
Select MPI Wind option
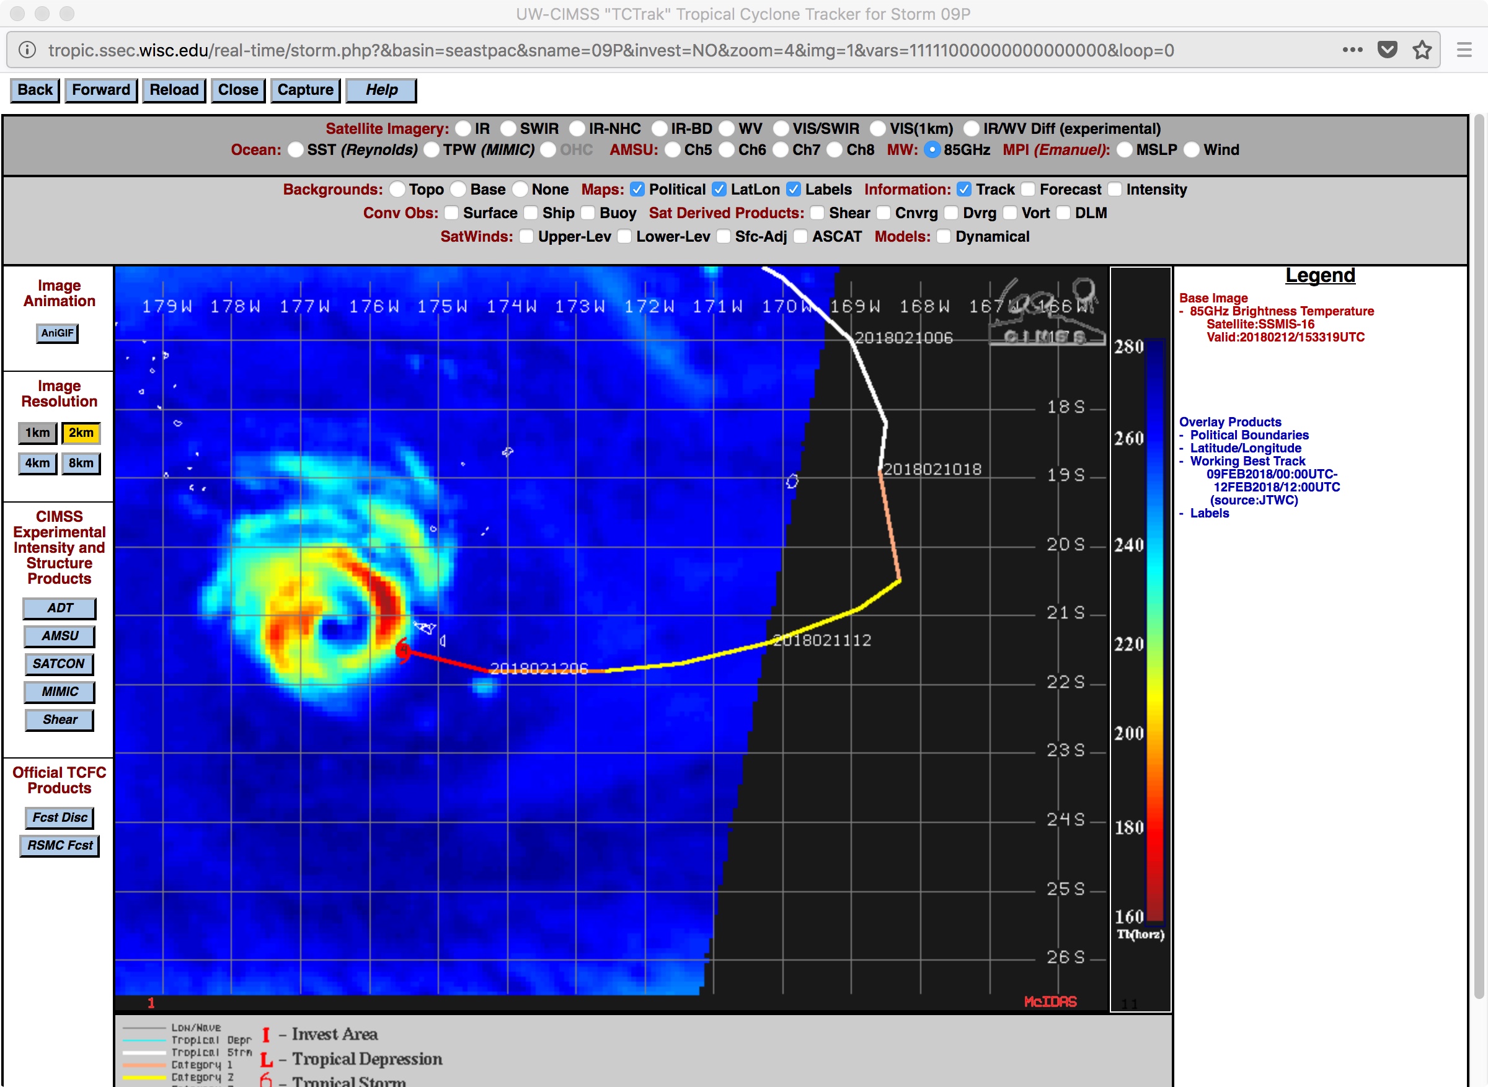pyautogui.click(x=1191, y=150)
